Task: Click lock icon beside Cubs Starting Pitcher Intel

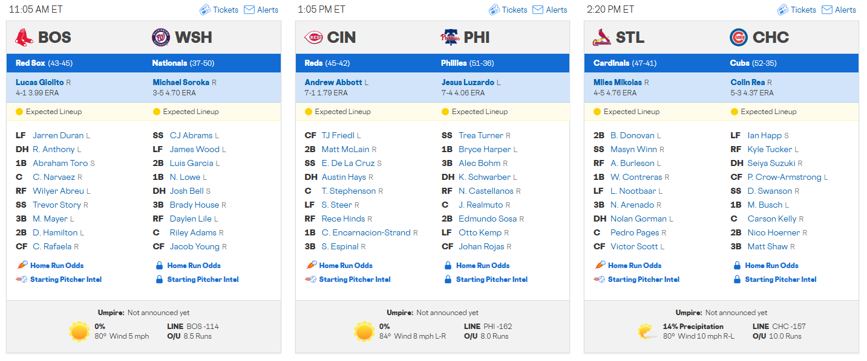Action: coord(737,280)
